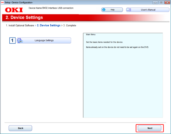Image resolution: width=171 pixels, height=134 pixels.
Task: Open Language Settings
Action: 44,40
